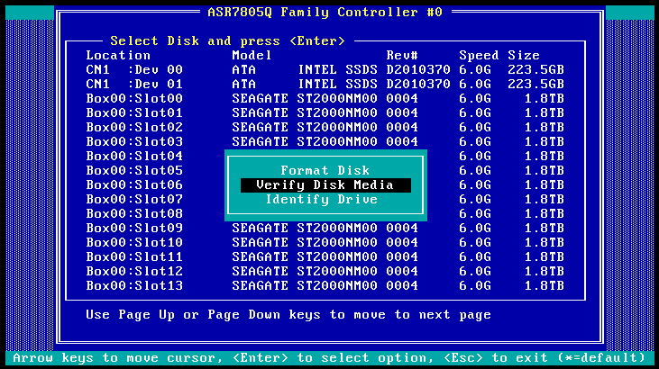659x369 pixels.
Task: Select the Box00:Slot07 location entry
Action: pyautogui.click(x=134, y=199)
